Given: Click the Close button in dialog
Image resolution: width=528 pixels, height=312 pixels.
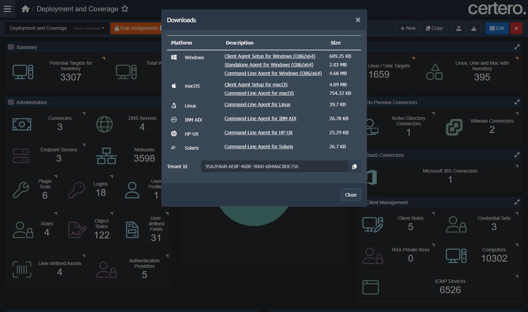Looking at the screenshot, I should [x=351, y=195].
